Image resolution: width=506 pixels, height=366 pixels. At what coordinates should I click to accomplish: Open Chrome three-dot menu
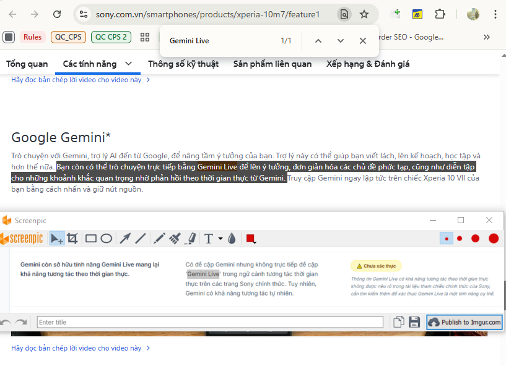click(495, 14)
